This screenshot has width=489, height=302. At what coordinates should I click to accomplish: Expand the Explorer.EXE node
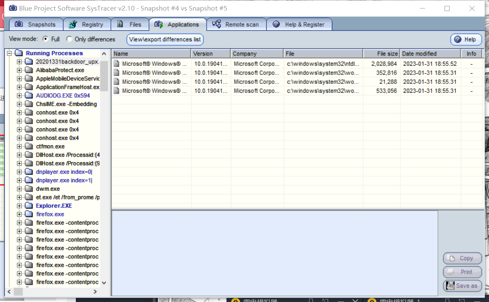coord(19,205)
